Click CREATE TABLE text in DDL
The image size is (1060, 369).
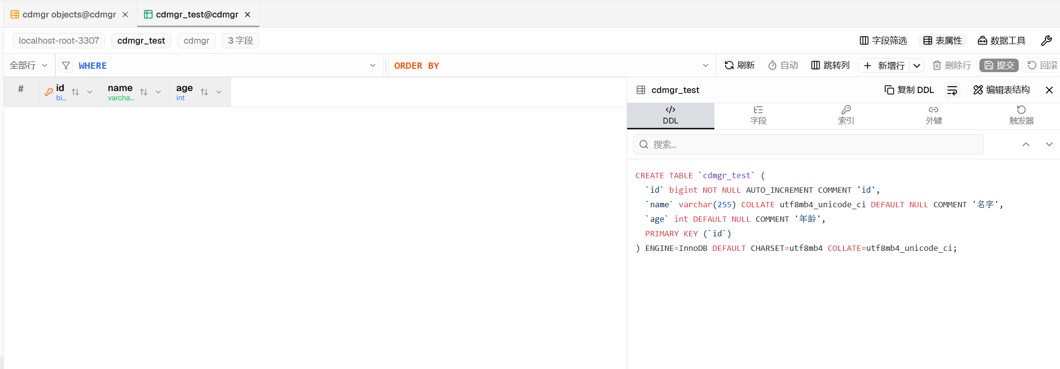[664, 176]
